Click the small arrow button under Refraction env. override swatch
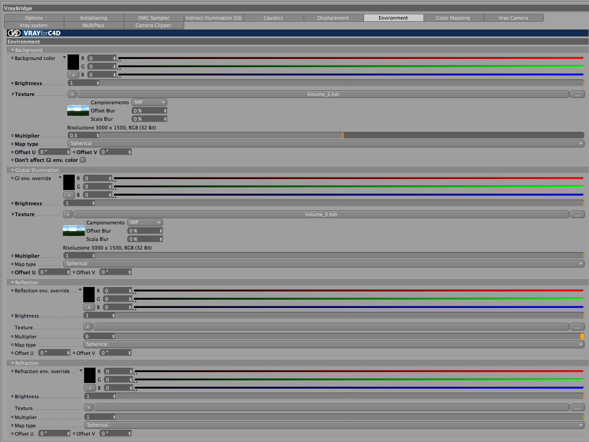589x442 pixels. click(90, 388)
